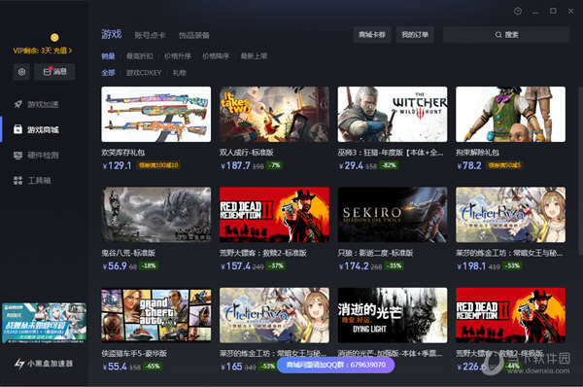Click price ¥29.4
The image size is (583, 387).
point(351,165)
